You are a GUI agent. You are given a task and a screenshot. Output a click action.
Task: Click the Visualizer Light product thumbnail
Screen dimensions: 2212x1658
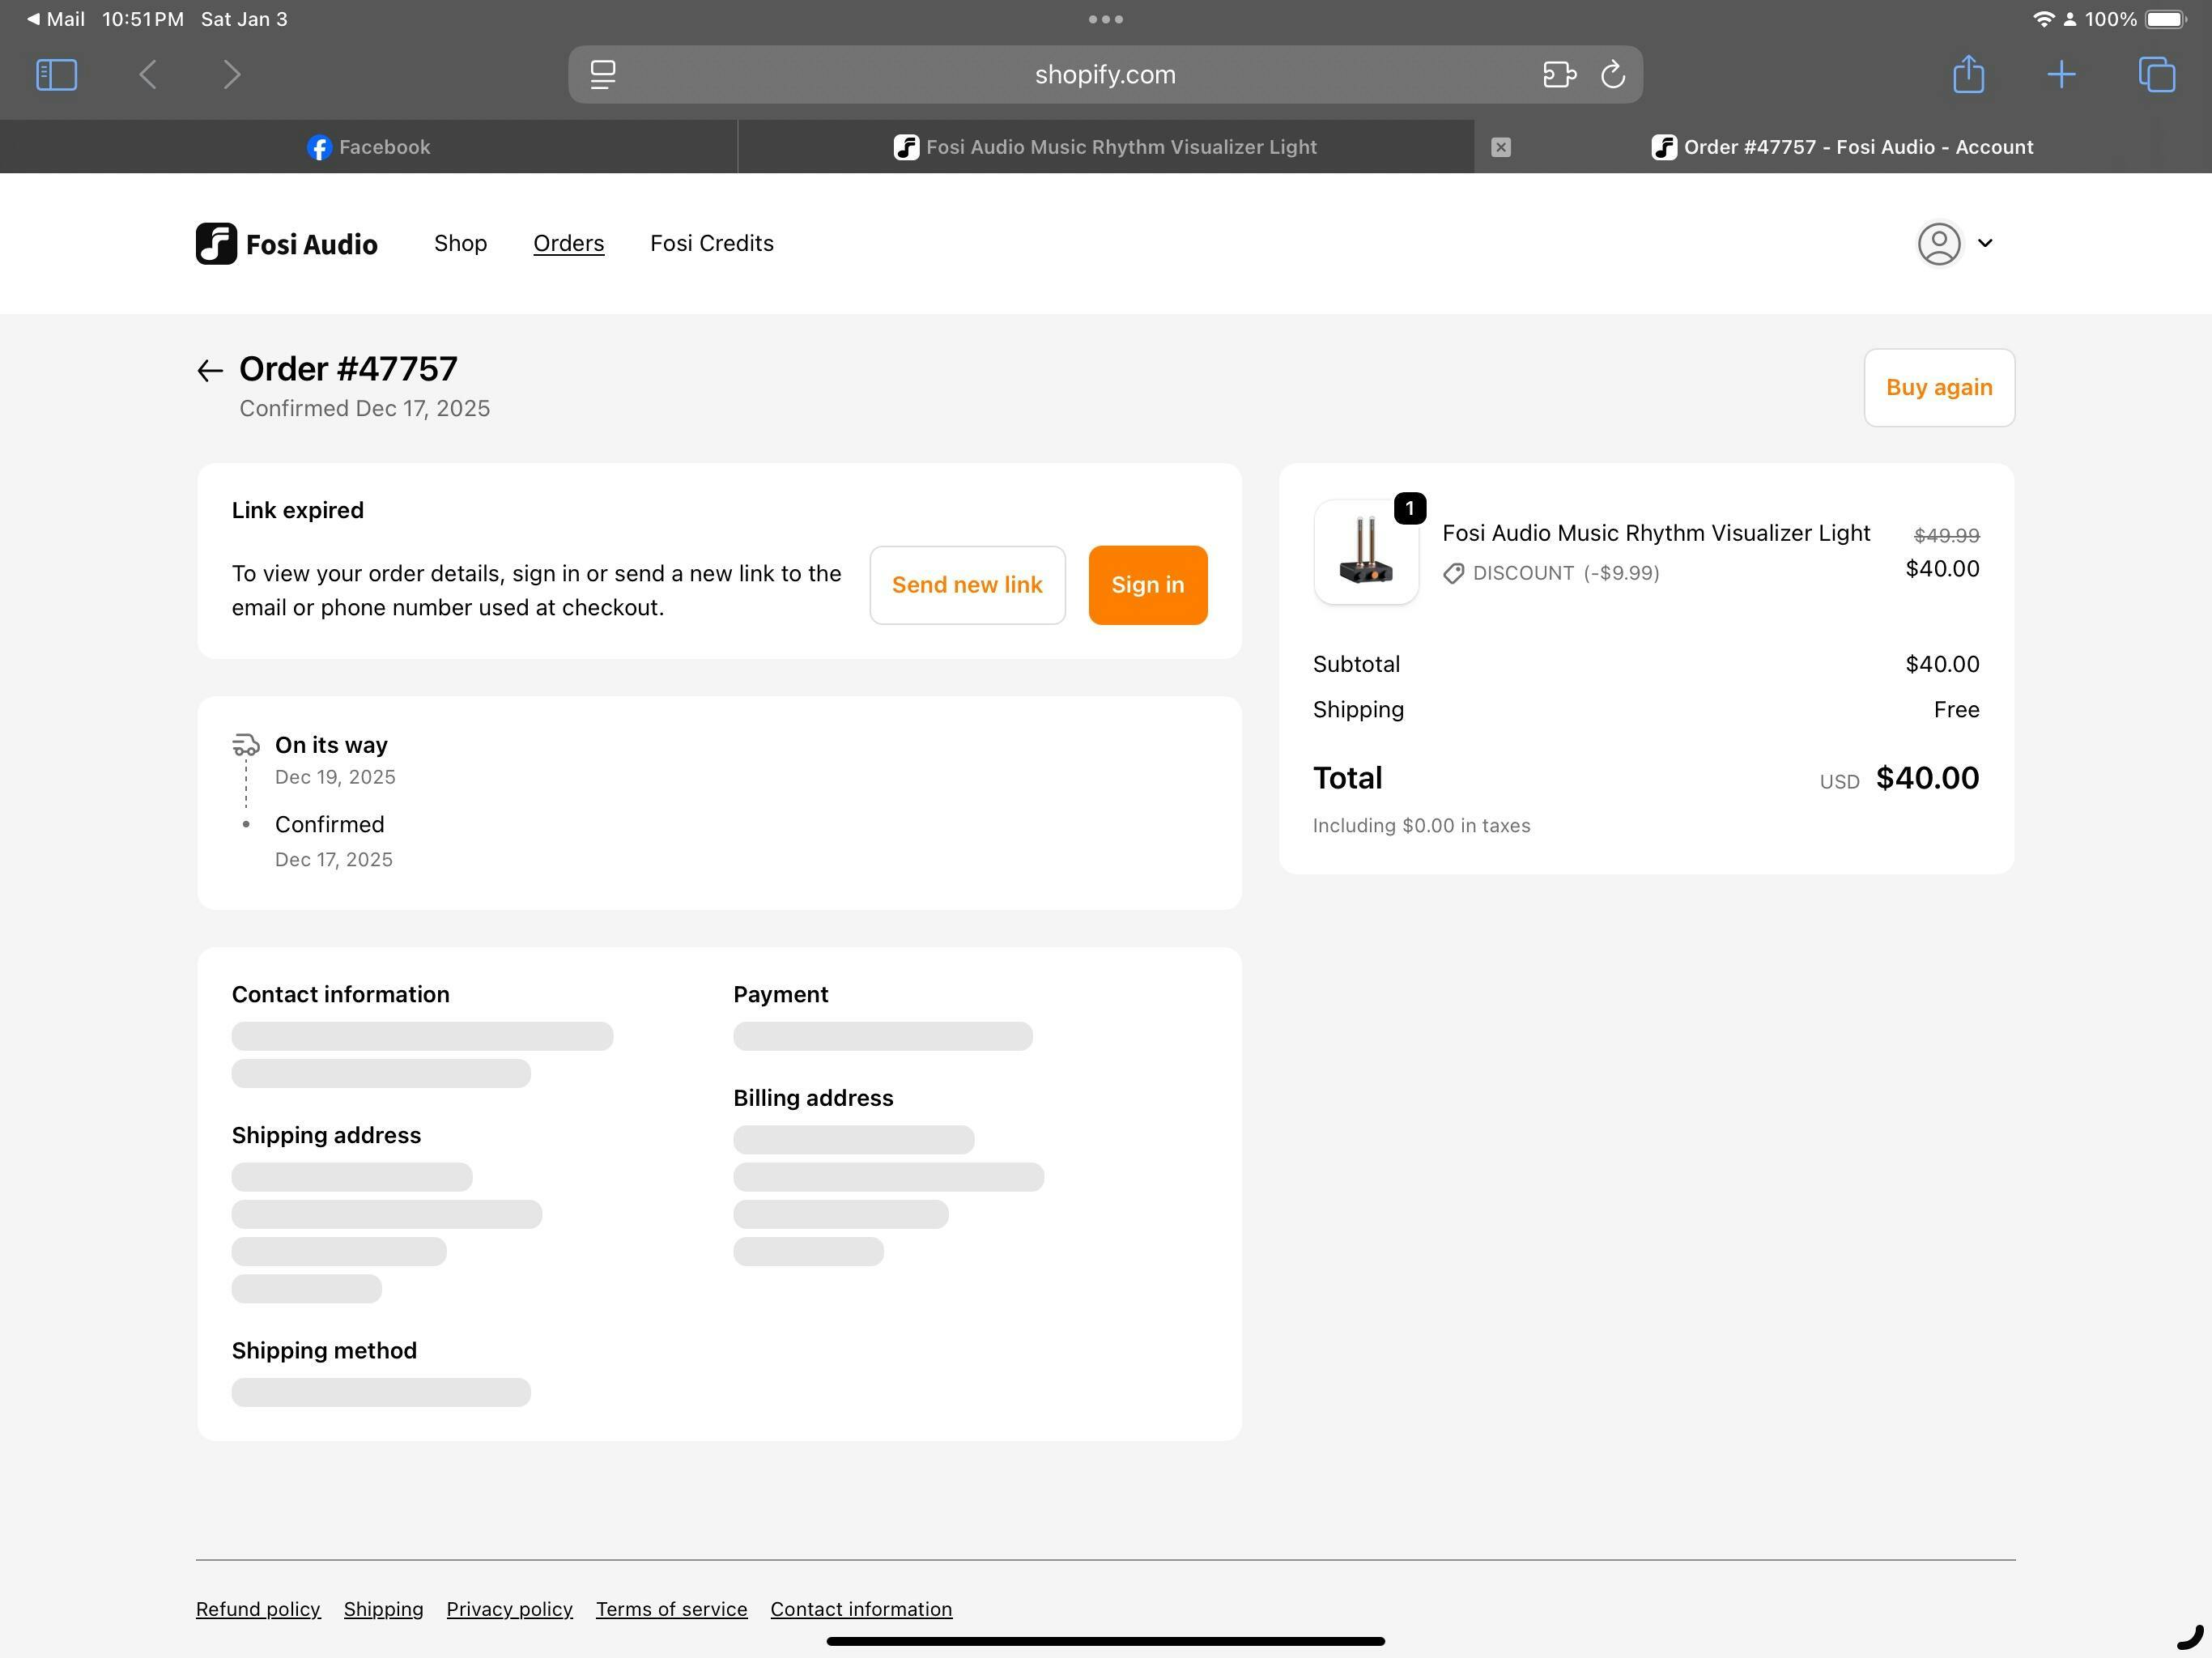[1366, 552]
